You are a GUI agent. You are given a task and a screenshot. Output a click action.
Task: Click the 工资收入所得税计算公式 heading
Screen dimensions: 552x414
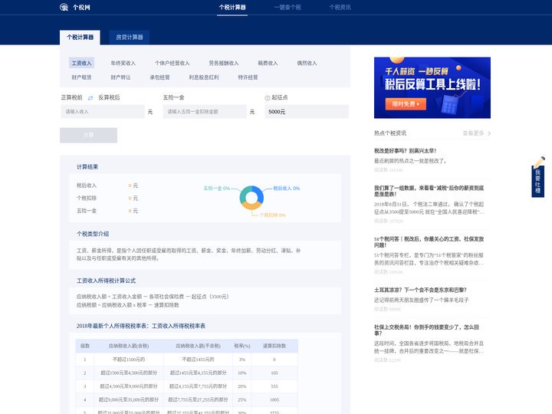[106, 281]
